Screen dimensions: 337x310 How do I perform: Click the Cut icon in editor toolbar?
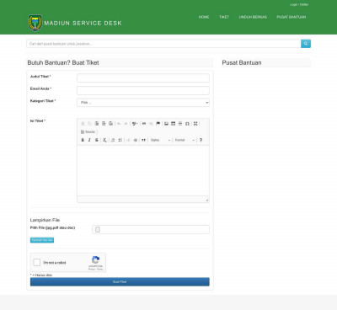click(83, 124)
